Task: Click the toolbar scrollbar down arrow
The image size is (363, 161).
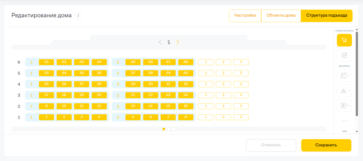Action: tap(357, 132)
